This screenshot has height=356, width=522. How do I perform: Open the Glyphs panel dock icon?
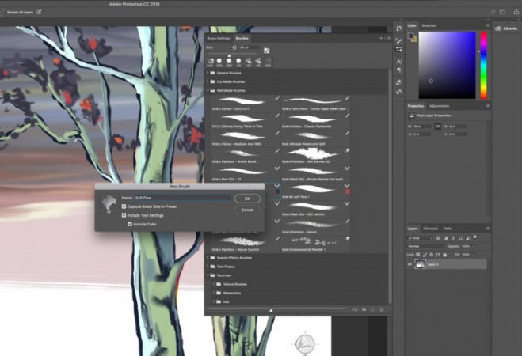click(x=398, y=92)
